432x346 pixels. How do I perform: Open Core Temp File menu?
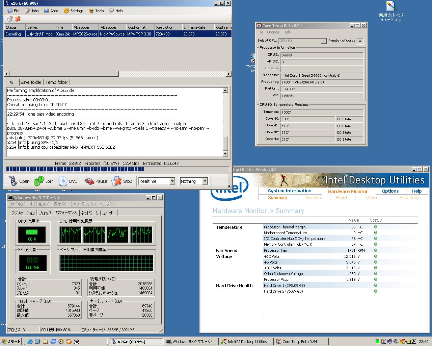pyautogui.click(x=260, y=32)
